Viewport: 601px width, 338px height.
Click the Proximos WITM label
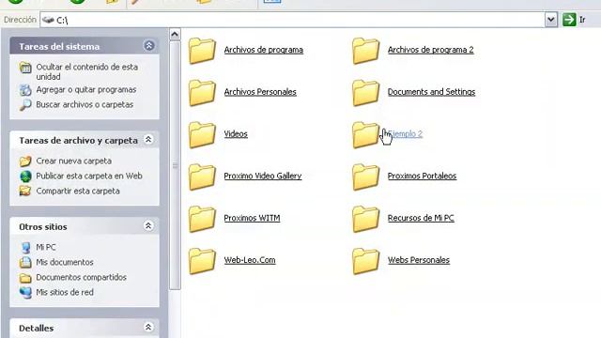point(253,218)
